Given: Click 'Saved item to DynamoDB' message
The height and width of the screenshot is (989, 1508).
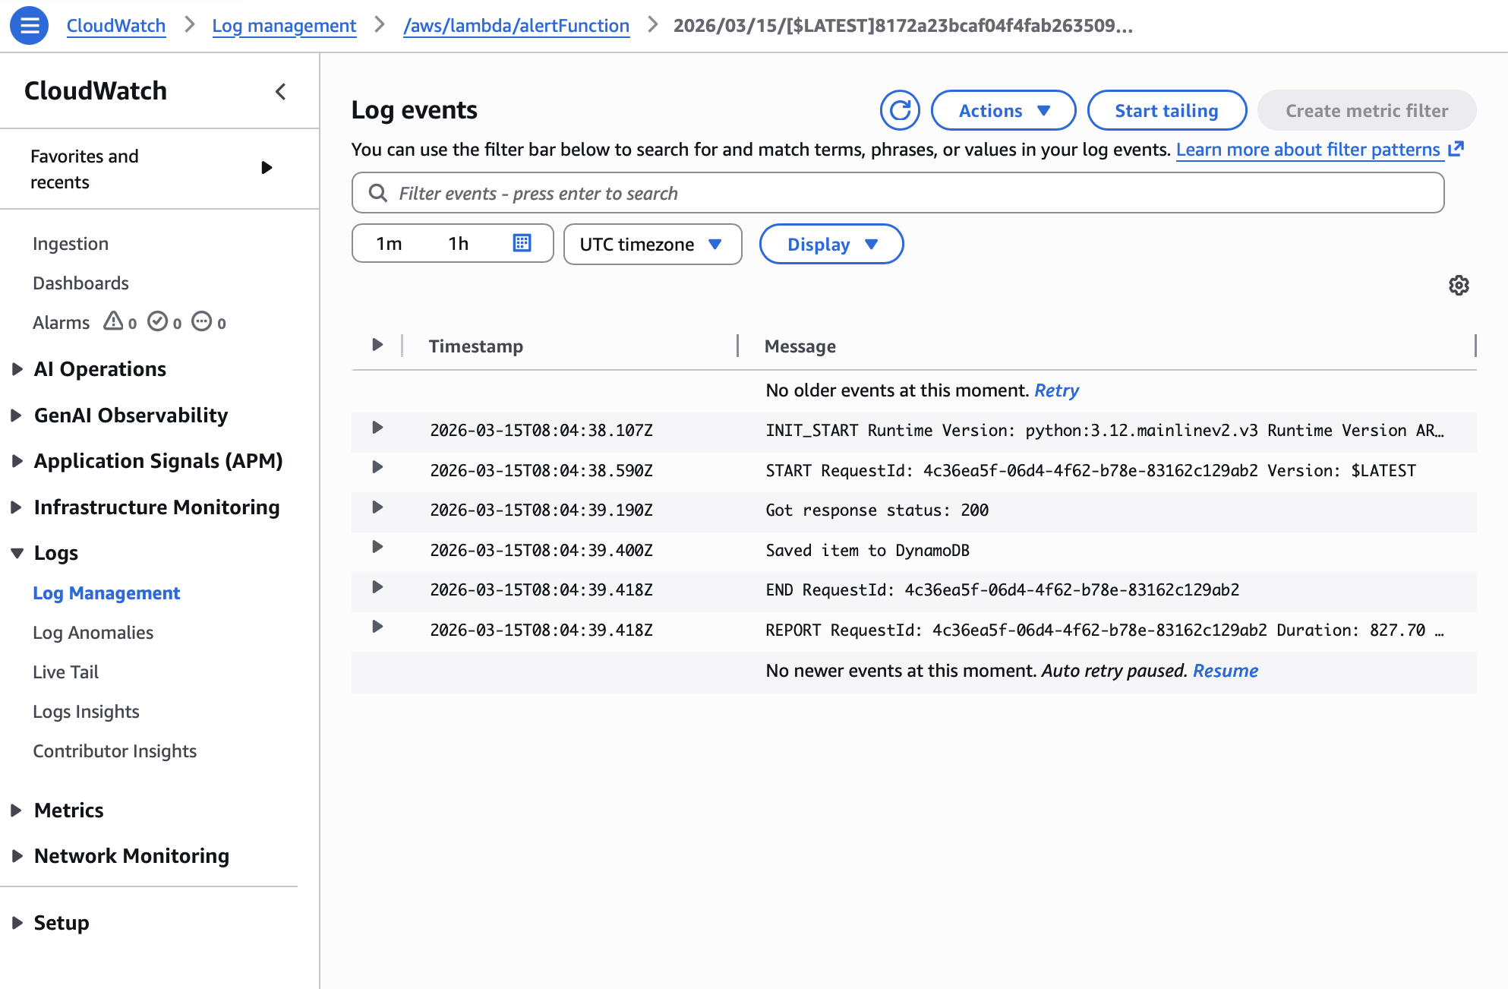Looking at the screenshot, I should [x=867, y=551].
